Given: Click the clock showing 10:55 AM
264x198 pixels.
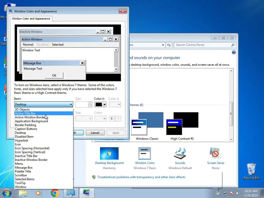Looking at the screenshot, I should pyautogui.click(x=251, y=191).
